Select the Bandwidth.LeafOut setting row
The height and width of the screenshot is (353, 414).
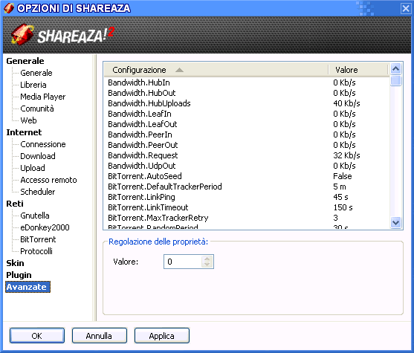(247, 124)
